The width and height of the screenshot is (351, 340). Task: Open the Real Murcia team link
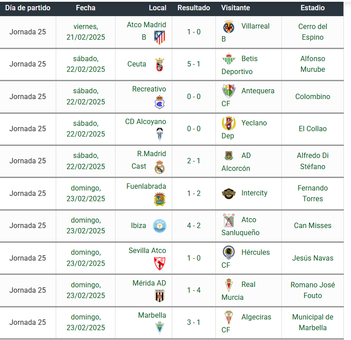click(239, 290)
